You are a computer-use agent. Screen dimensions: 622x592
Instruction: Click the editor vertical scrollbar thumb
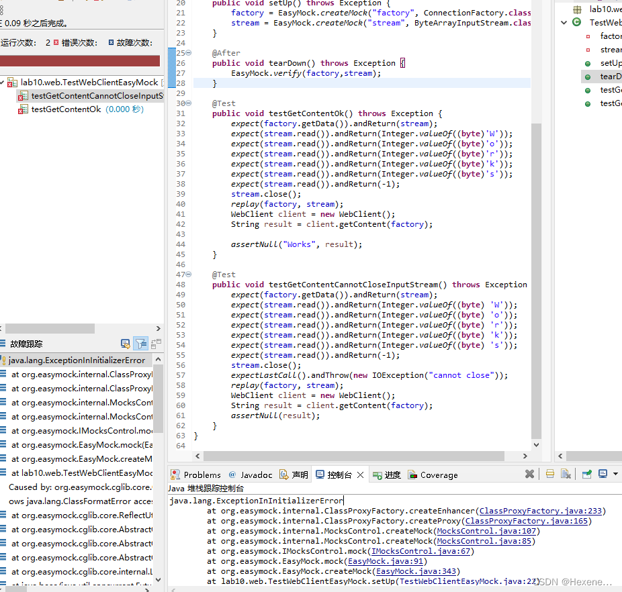[536, 281]
